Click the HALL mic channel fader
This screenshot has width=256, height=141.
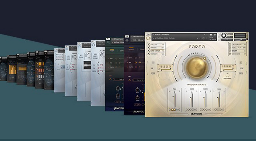click(219, 100)
